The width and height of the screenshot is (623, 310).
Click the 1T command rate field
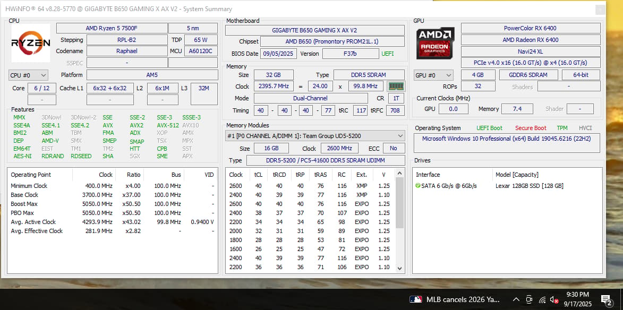click(396, 98)
